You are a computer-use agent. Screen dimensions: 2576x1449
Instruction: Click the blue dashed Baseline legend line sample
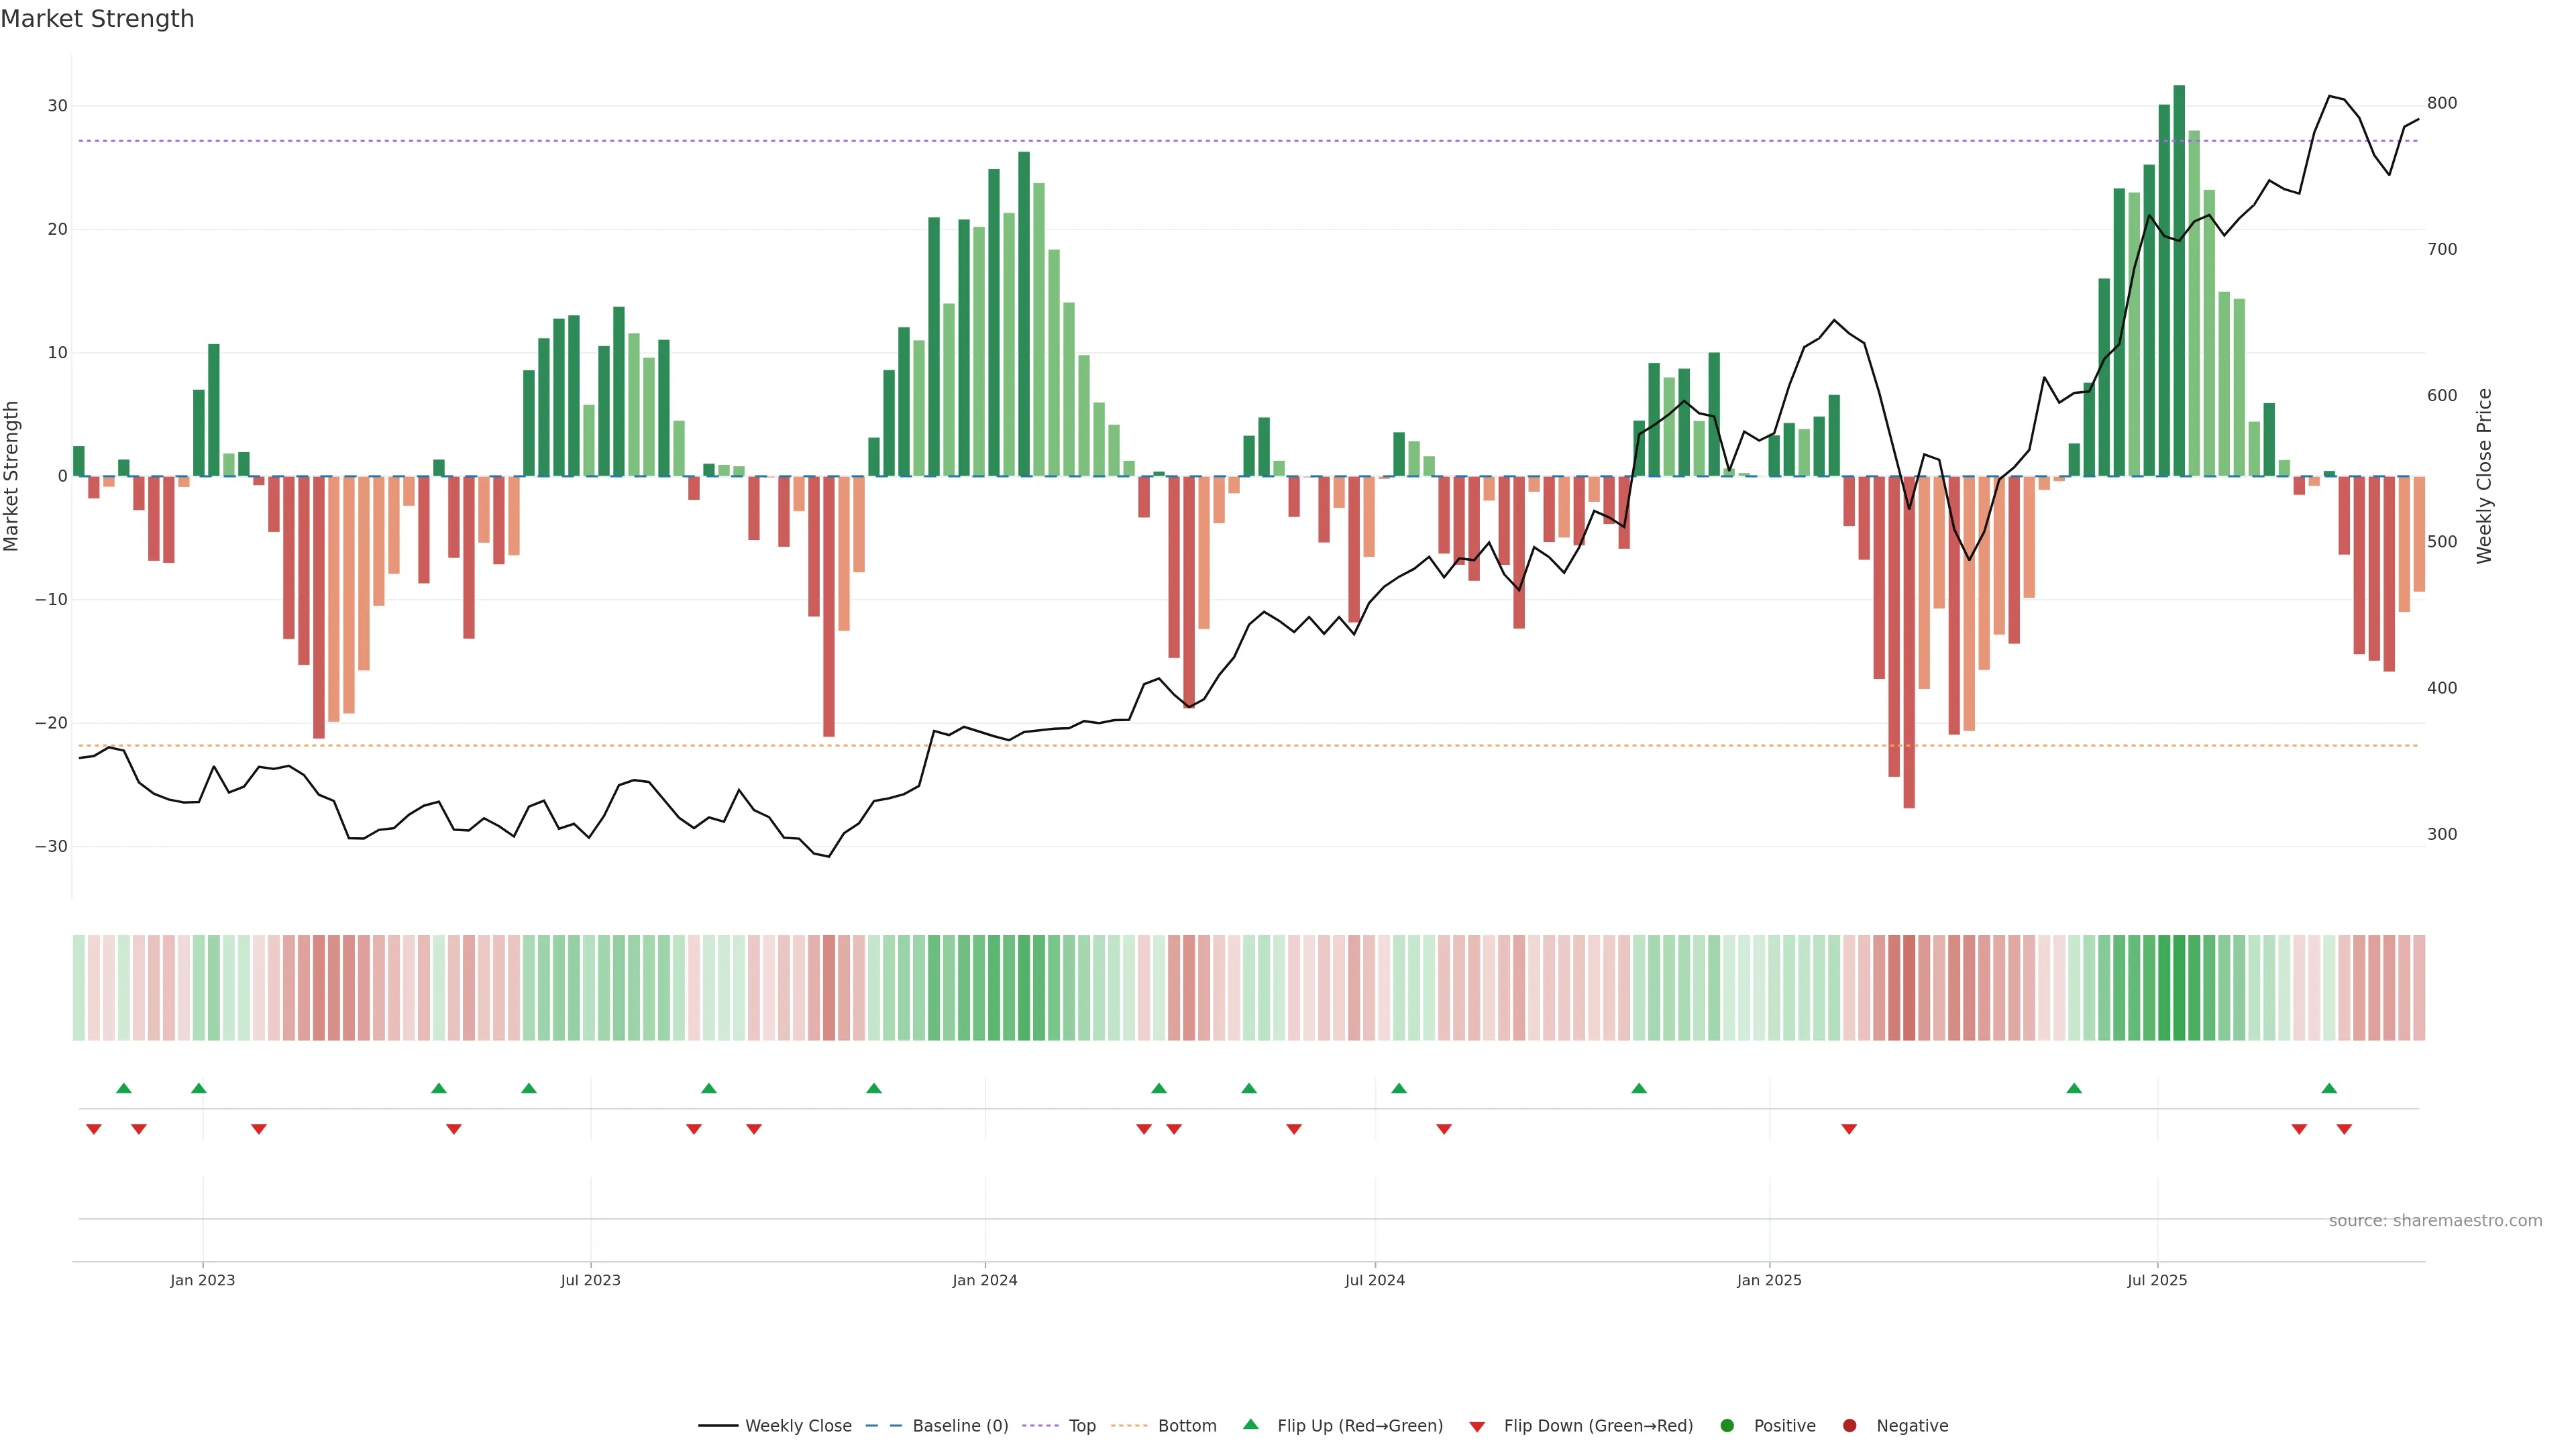point(884,1426)
